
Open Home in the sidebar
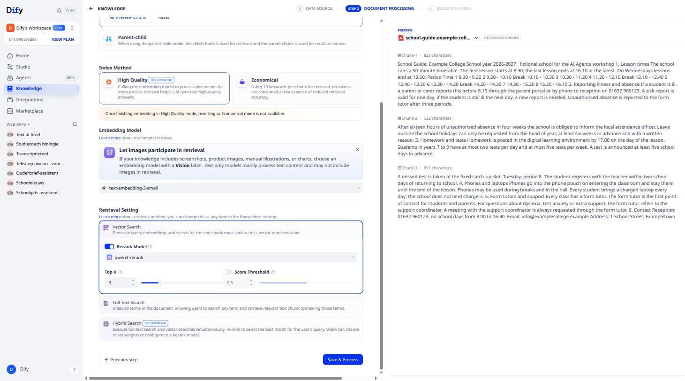42,55
